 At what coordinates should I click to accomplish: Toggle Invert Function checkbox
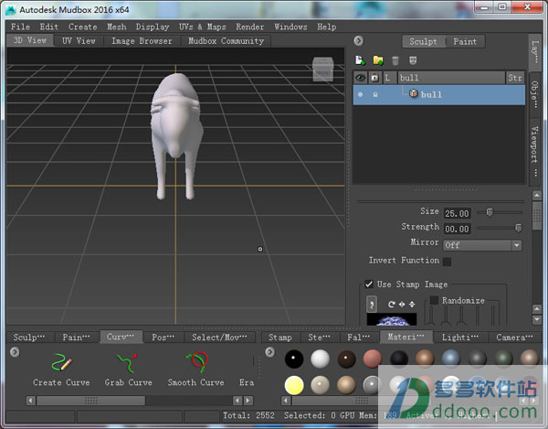(x=447, y=262)
